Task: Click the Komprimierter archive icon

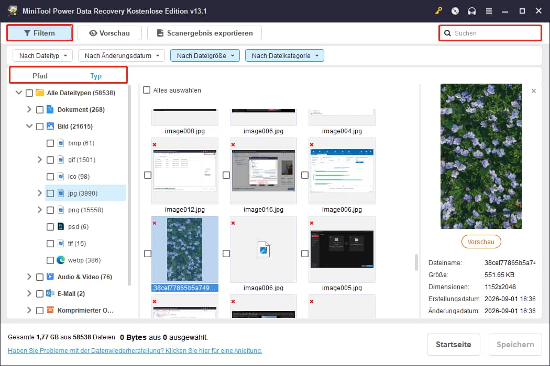Action: [50, 310]
